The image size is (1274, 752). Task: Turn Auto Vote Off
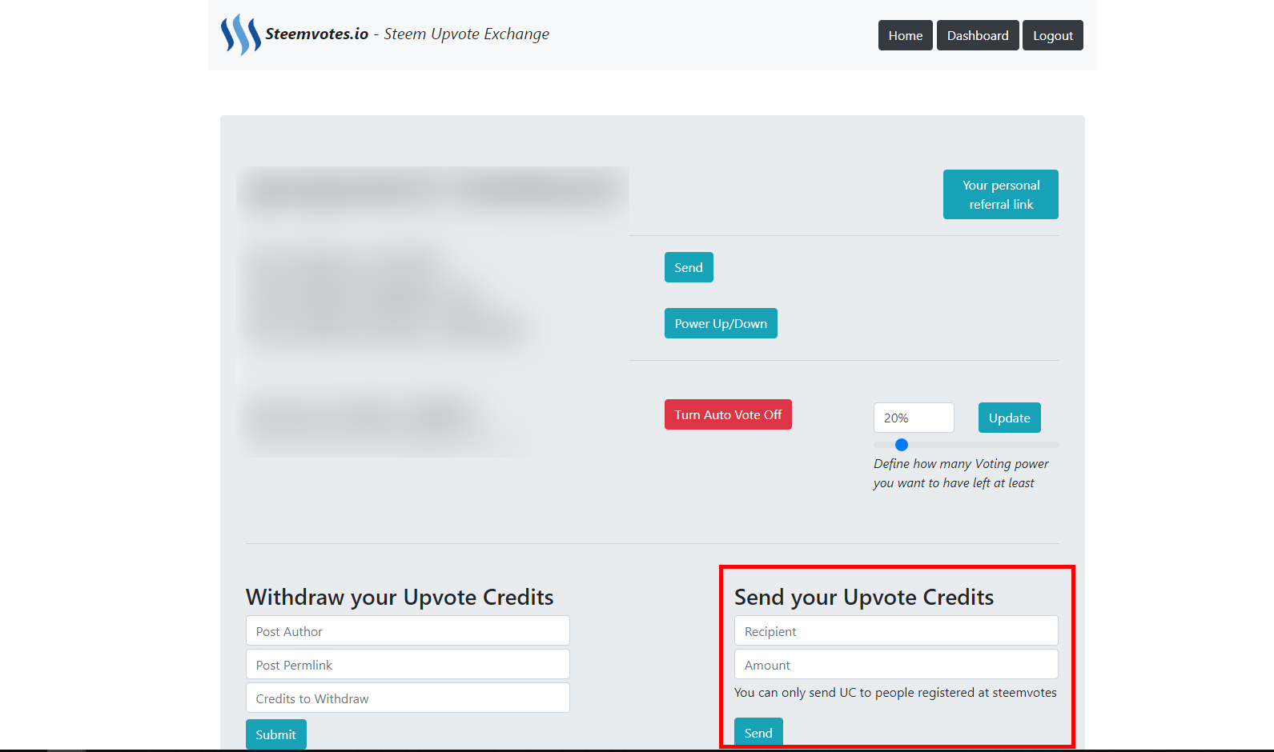(728, 414)
